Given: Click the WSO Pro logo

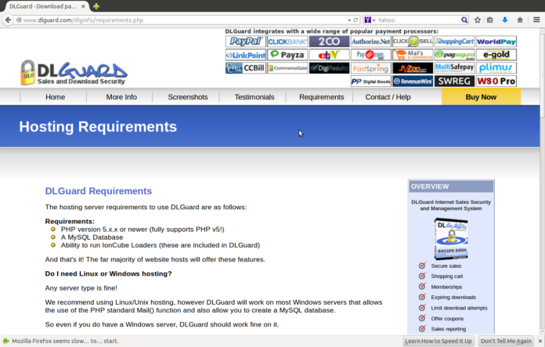Looking at the screenshot, I should coord(496,81).
